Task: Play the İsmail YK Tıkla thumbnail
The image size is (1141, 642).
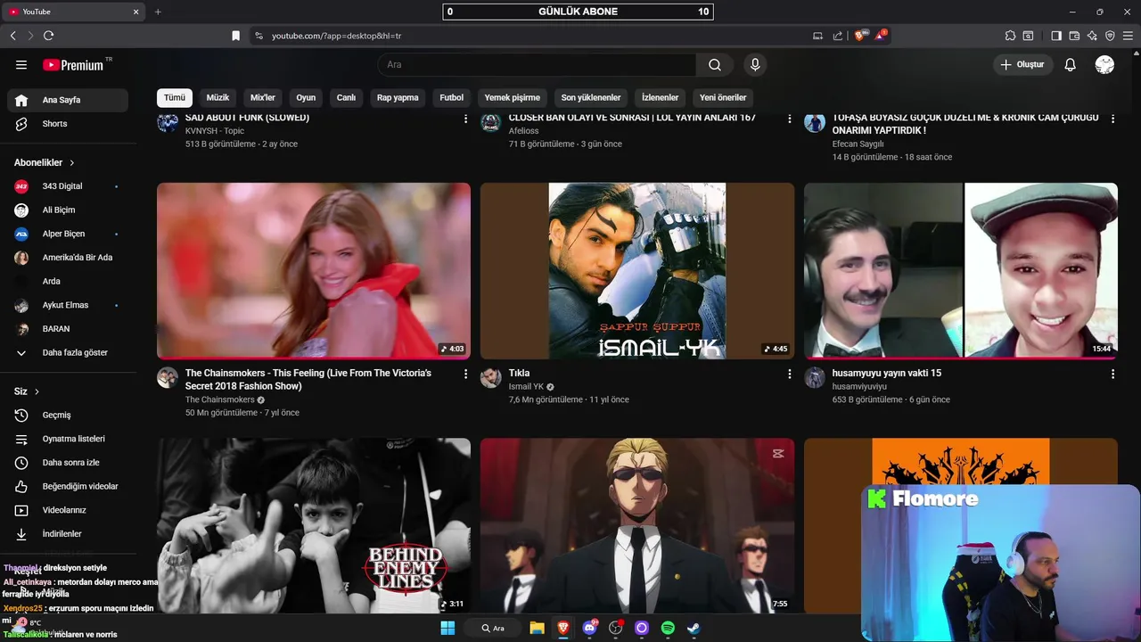Action: coord(637,271)
